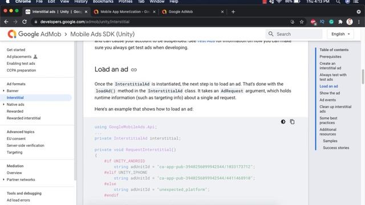Viewport: 365px width, 205px height.
Task: Open the Chrome three-dot menu
Action: point(359,22)
